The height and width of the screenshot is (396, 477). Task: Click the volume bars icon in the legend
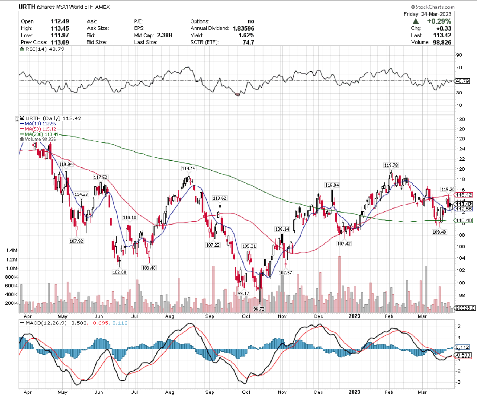click(22, 139)
